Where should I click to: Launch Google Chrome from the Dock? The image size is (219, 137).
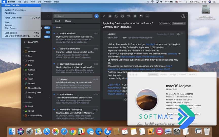[73, 132]
